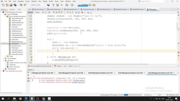180x101 pixels.
Task: Open the Pickup.java:1 stack trace link
Action: [x=79, y=80]
